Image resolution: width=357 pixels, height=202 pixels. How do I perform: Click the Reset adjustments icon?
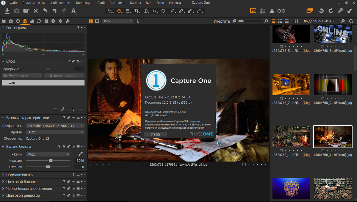[45, 11]
